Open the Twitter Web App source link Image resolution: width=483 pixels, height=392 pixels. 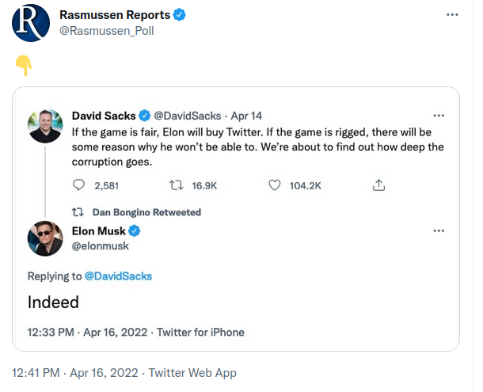(192, 373)
